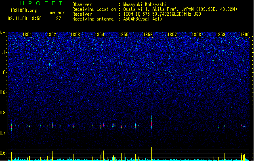254x161 pixels.
Task: Click the 1852 time marker
Action: tap(51, 34)
